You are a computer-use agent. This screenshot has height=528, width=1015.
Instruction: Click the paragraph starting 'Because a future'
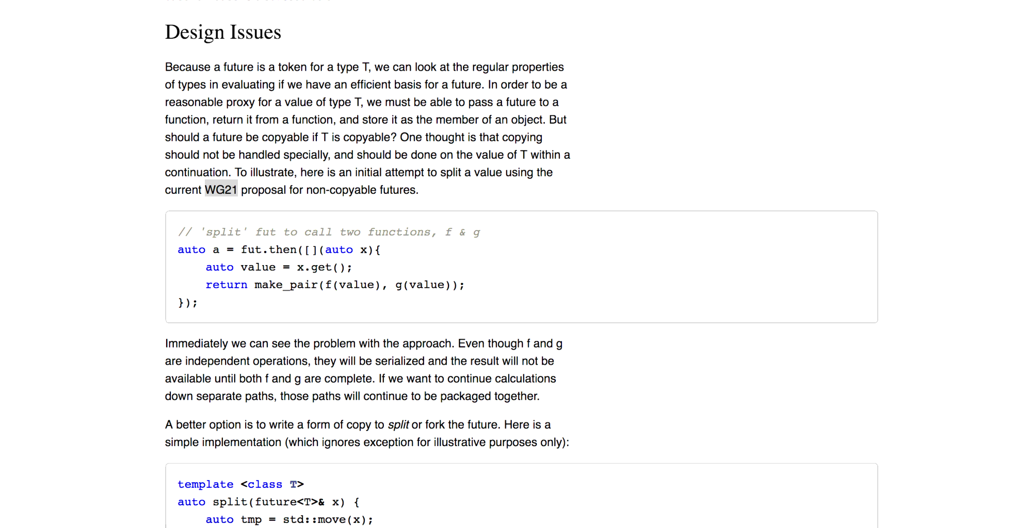click(x=367, y=128)
